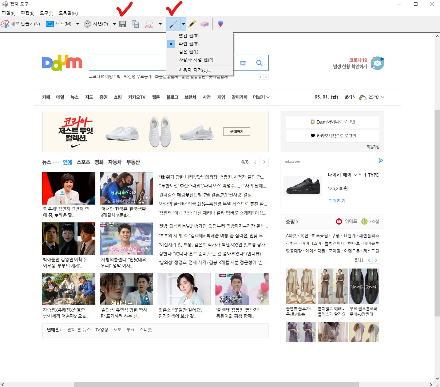Click the 연예홈 link

click(x=54, y=330)
